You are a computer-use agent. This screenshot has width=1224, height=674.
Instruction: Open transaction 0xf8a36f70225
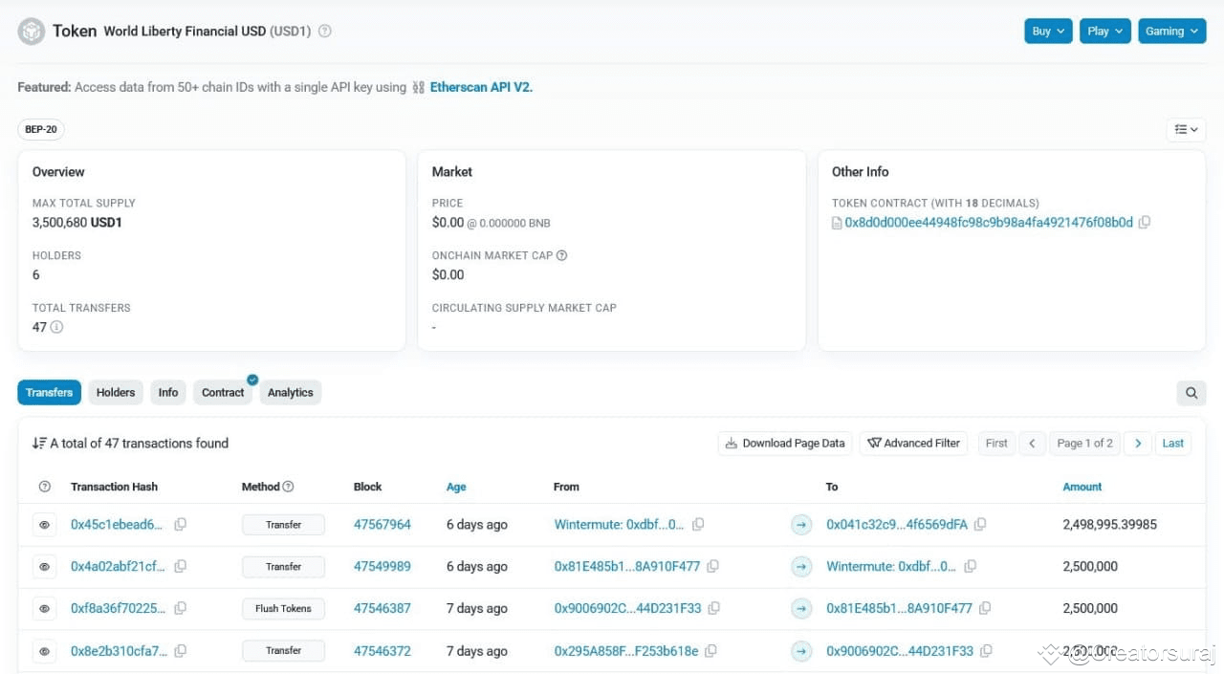(118, 608)
